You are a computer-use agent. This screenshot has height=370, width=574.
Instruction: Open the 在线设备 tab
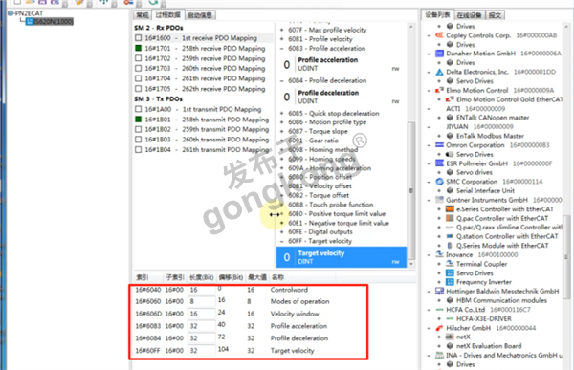point(470,15)
